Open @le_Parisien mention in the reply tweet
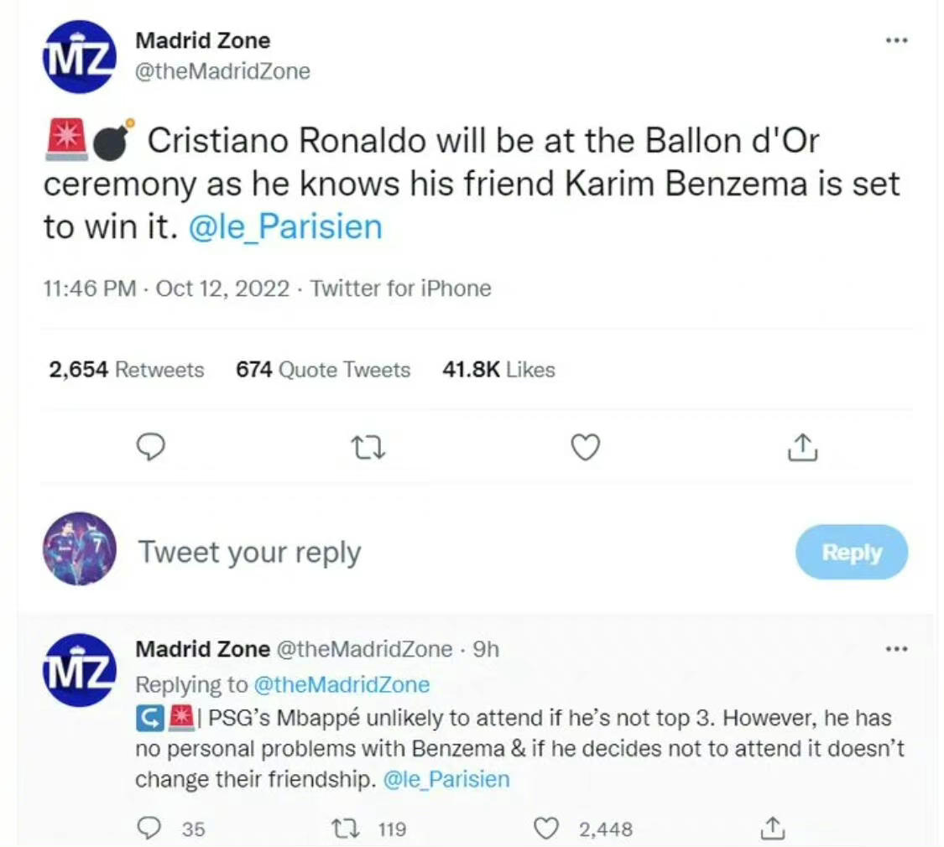This screenshot has height=847, width=944. [x=446, y=779]
